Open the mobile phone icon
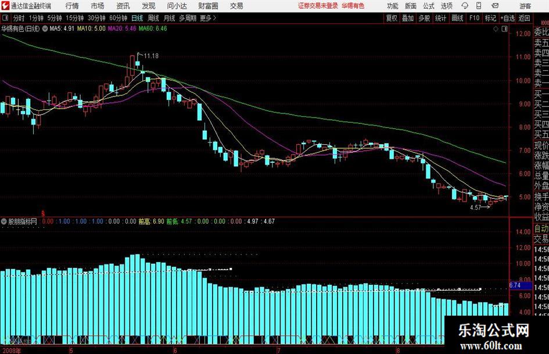 pos(479,6)
